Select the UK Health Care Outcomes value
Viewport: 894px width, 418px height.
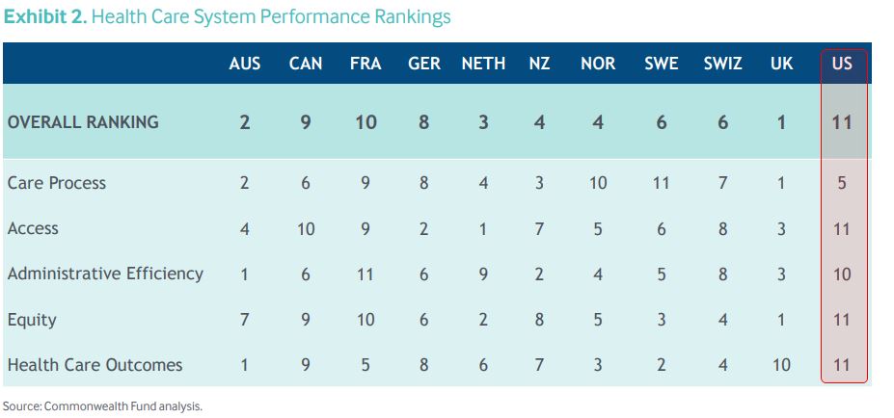click(x=781, y=365)
